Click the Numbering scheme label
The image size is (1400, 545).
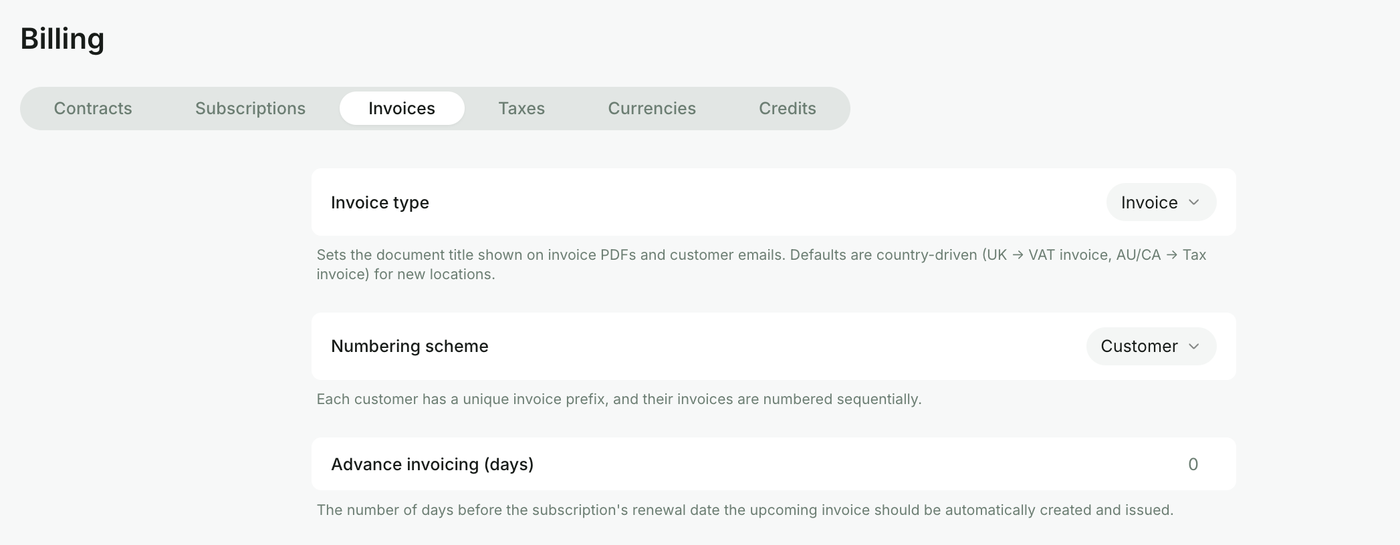tap(410, 346)
